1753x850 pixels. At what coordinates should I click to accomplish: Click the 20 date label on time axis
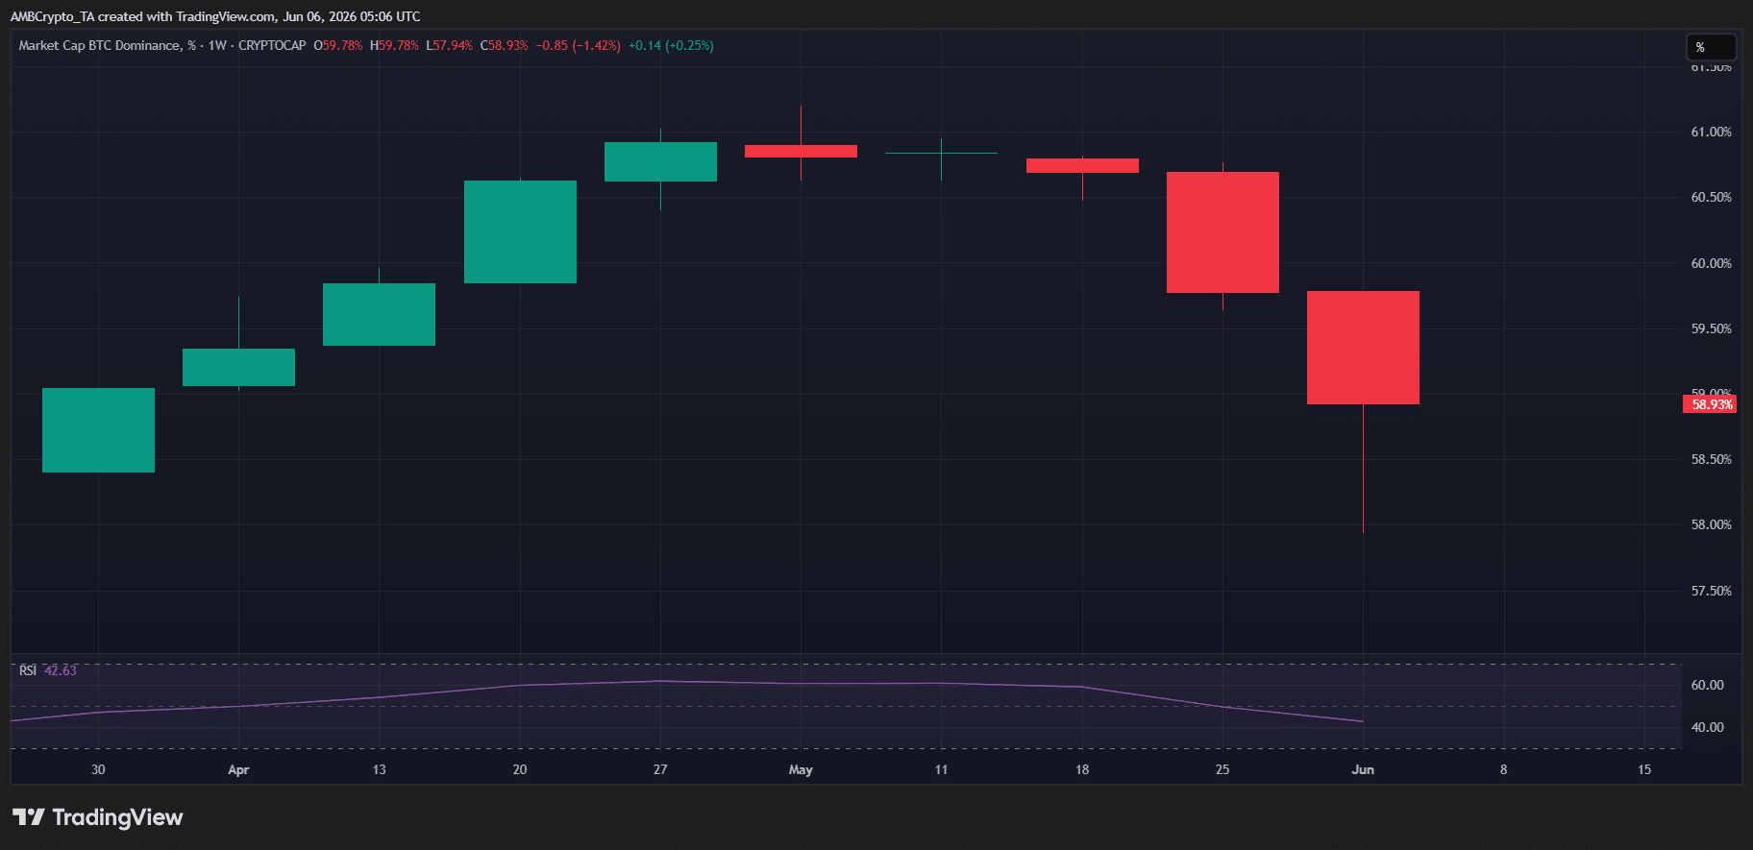coord(520,769)
